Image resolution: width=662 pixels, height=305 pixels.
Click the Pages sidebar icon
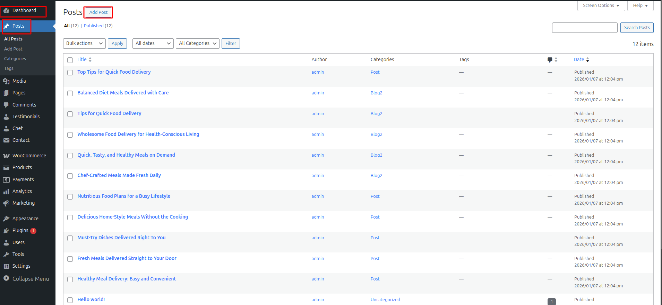6,93
